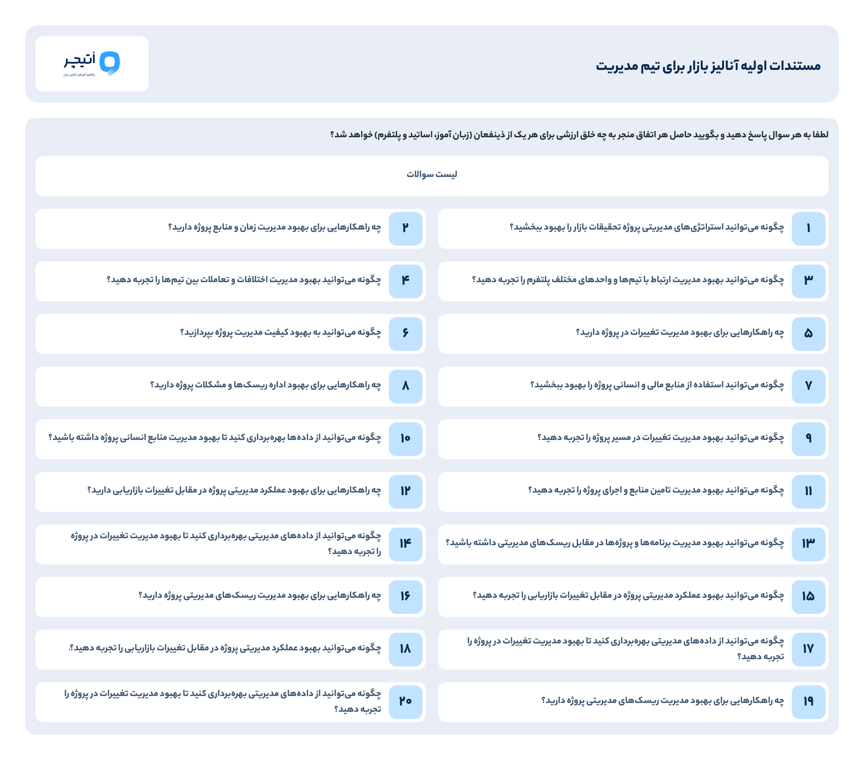Screen dimensions: 864x760
Task: Click the title مستندات اولیه آنالیز بازار برای تیم مدیریت
Action: pyautogui.click(x=708, y=66)
